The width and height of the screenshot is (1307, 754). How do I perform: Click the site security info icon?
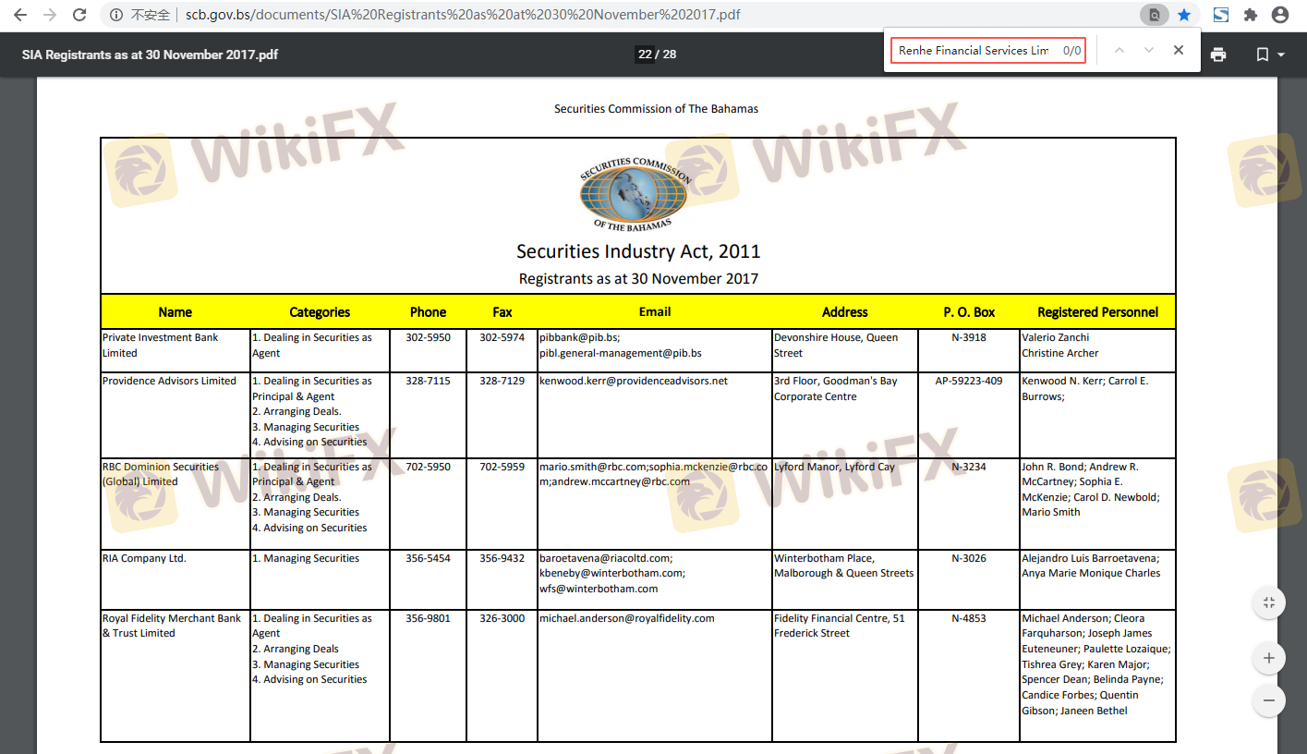(115, 15)
